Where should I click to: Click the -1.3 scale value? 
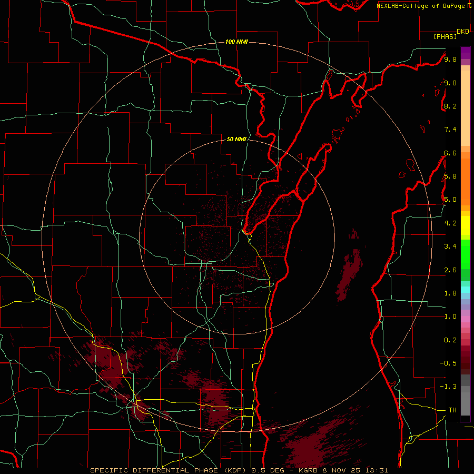pos(448,387)
